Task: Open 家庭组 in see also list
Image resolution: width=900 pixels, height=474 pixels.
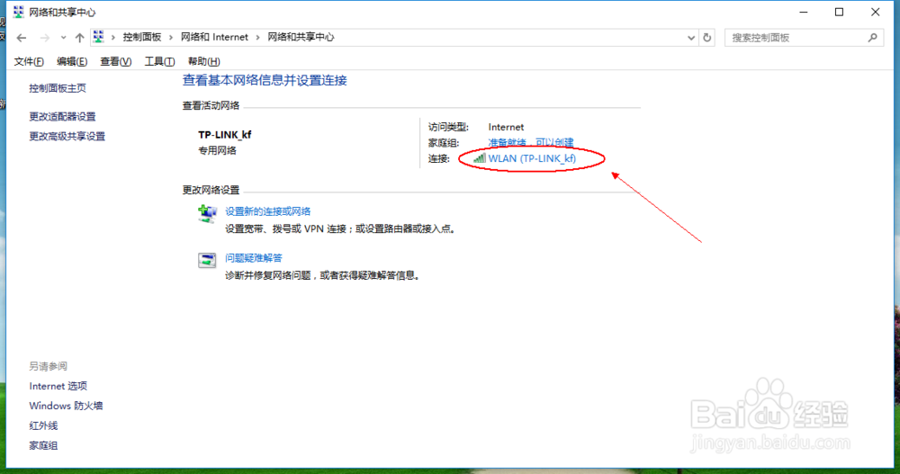Action: coord(43,446)
